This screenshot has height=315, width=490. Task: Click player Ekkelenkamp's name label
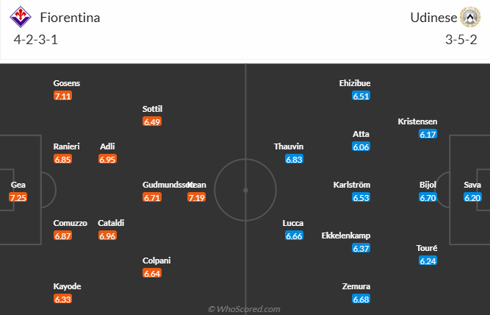346,236
